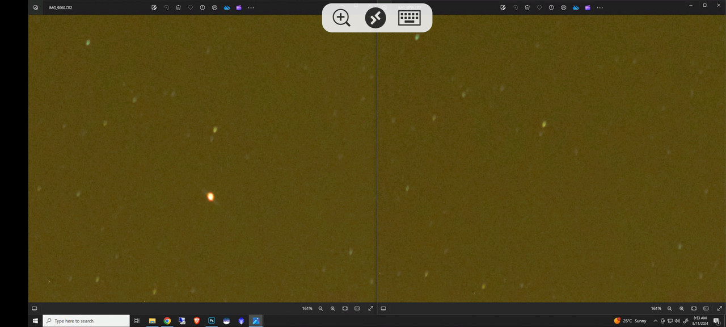Click OneDrive cloud icon in IMG_9060.CR2 window

[227, 8]
